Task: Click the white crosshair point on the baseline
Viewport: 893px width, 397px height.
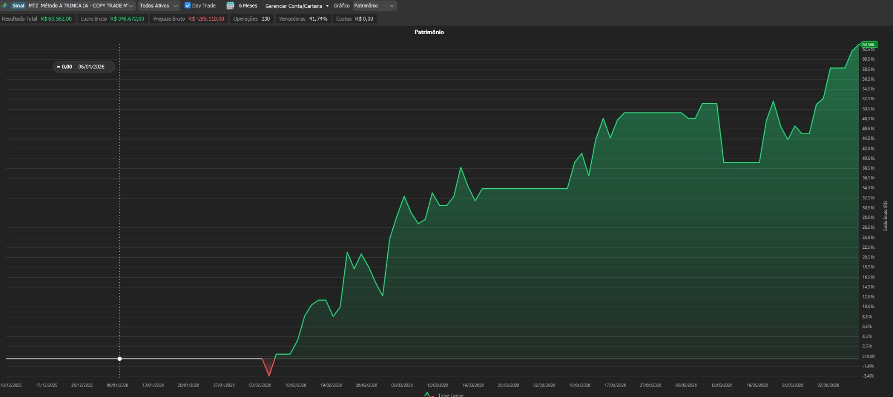Action: (x=119, y=359)
